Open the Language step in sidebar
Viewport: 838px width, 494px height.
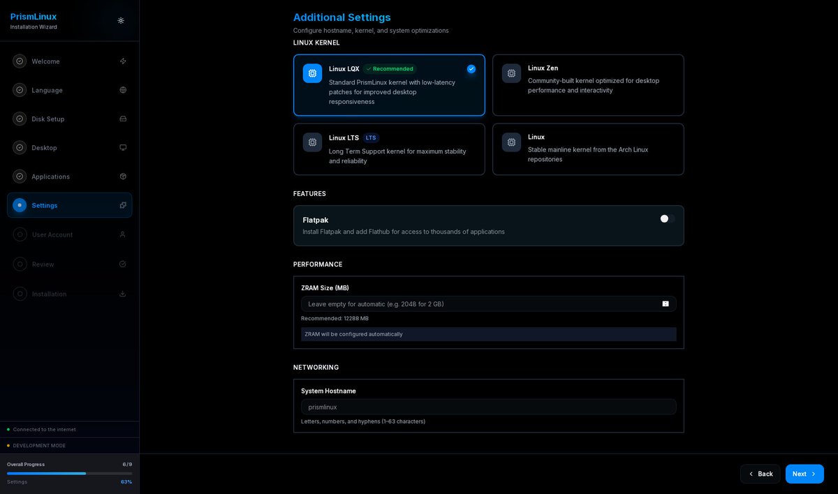pos(69,90)
